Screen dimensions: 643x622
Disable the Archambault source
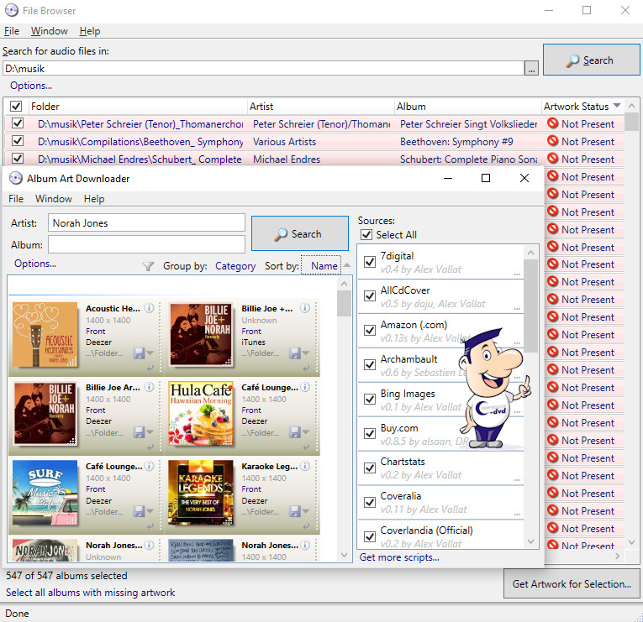coord(370,364)
